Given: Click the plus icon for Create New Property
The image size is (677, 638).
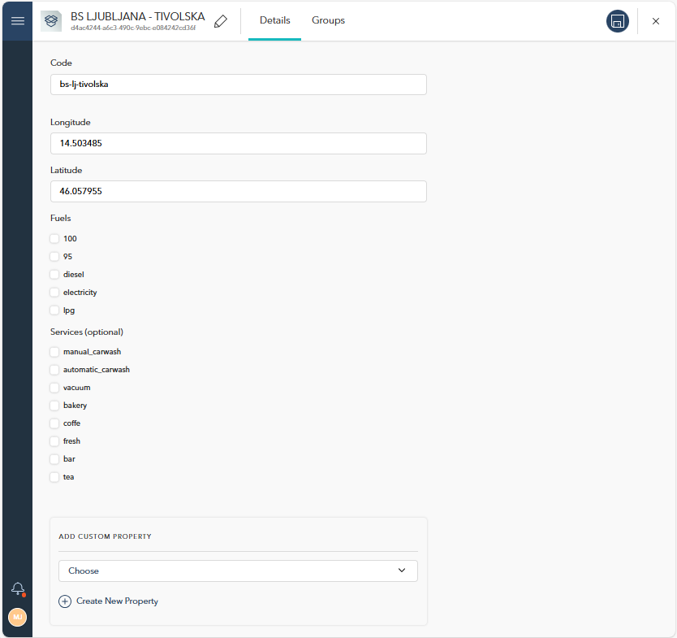Looking at the screenshot, I should tap(65, 601).
